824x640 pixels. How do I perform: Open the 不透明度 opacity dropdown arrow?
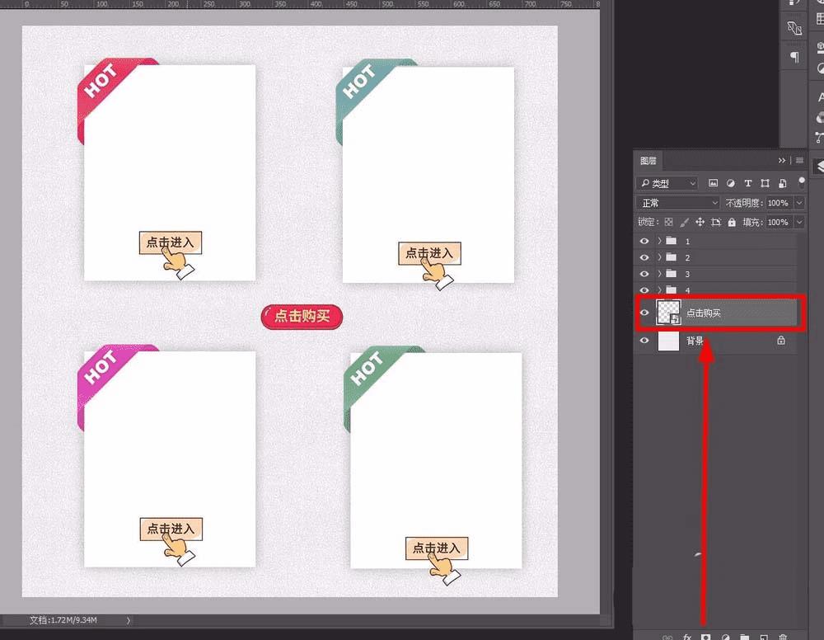point(799,202)
